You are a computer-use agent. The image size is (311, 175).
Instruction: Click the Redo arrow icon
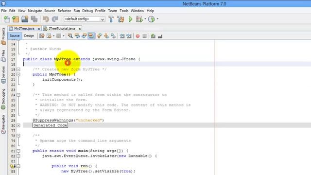[x=55, y=19]
